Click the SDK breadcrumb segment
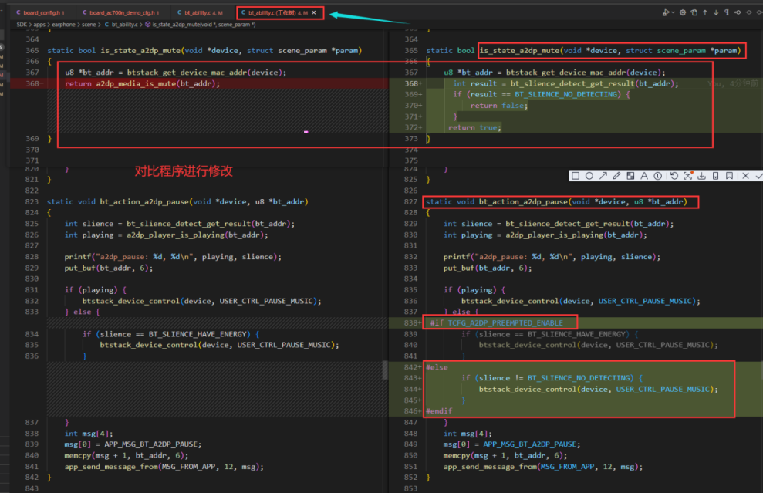Viewport: 763px width, 493px height. coord(22,25)
